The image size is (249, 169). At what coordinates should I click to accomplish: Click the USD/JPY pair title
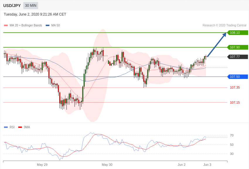click(12, 6)
